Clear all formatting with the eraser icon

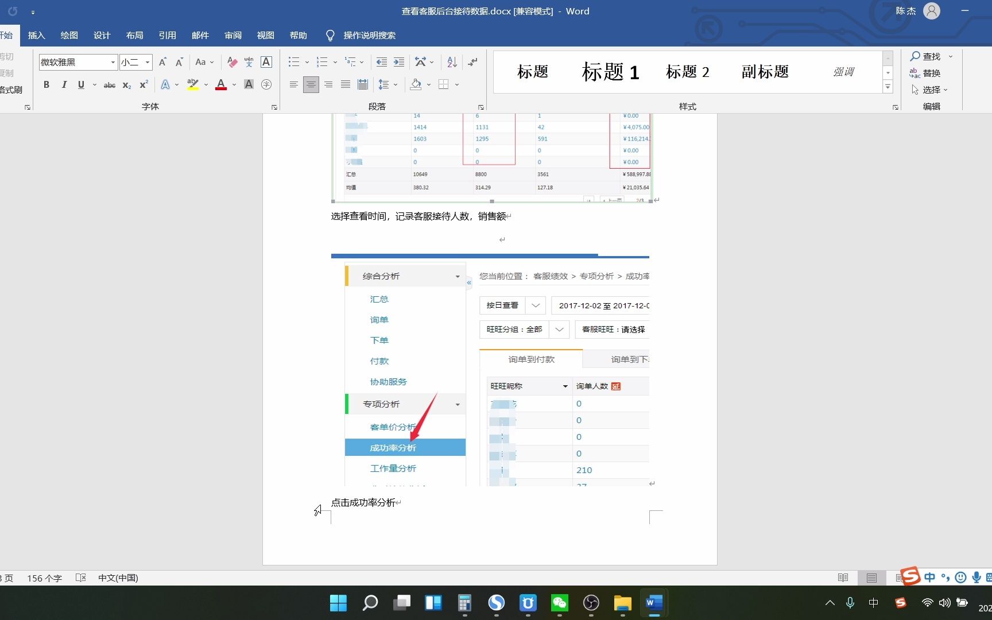point(232,62)
